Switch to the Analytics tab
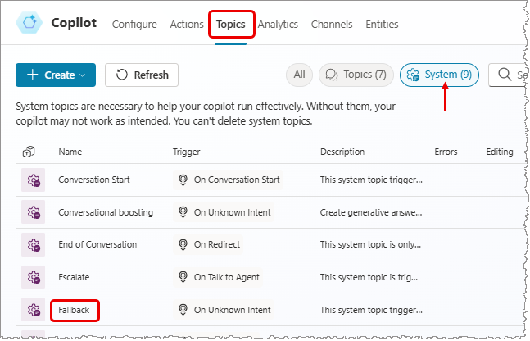 click(x=278, y=25)
